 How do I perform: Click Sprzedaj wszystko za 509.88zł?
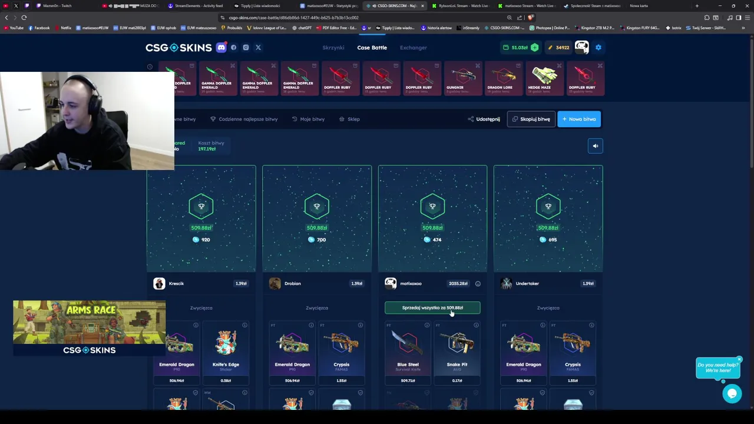(x=432, y=307)
